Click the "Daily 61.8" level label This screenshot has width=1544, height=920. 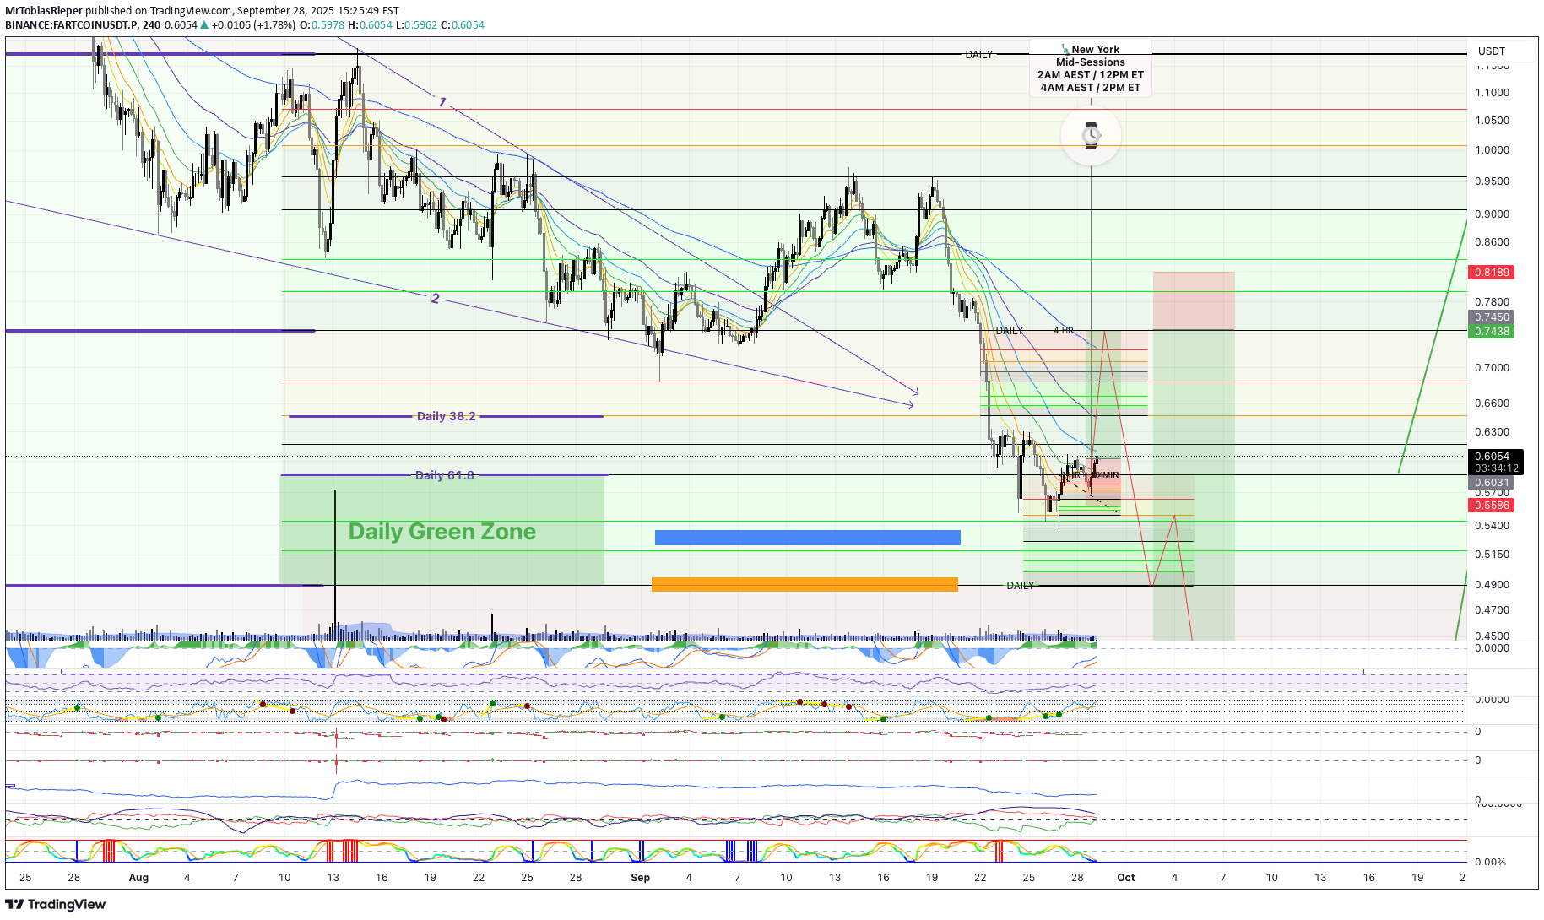444,475
